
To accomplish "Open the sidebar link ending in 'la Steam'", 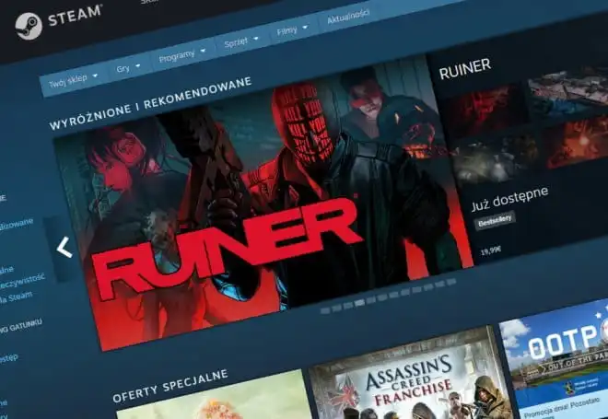I will click(x=16, y=298).
